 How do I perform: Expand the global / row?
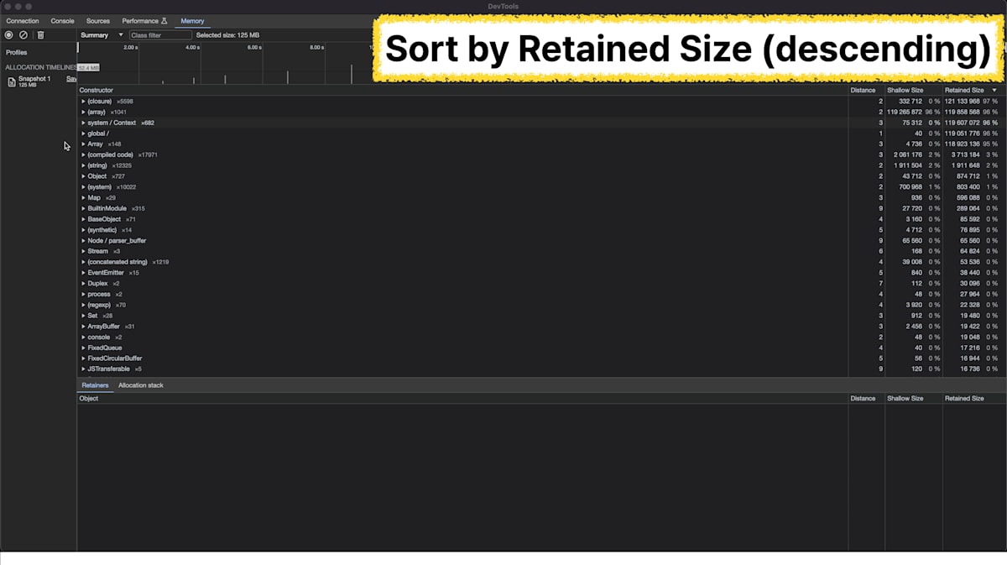click(83, 133)
